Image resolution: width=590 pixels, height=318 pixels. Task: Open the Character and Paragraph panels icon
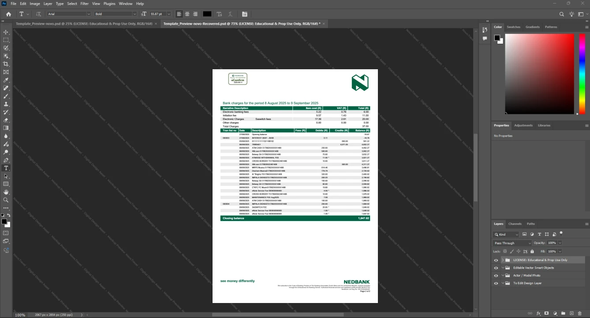[245, 14]
